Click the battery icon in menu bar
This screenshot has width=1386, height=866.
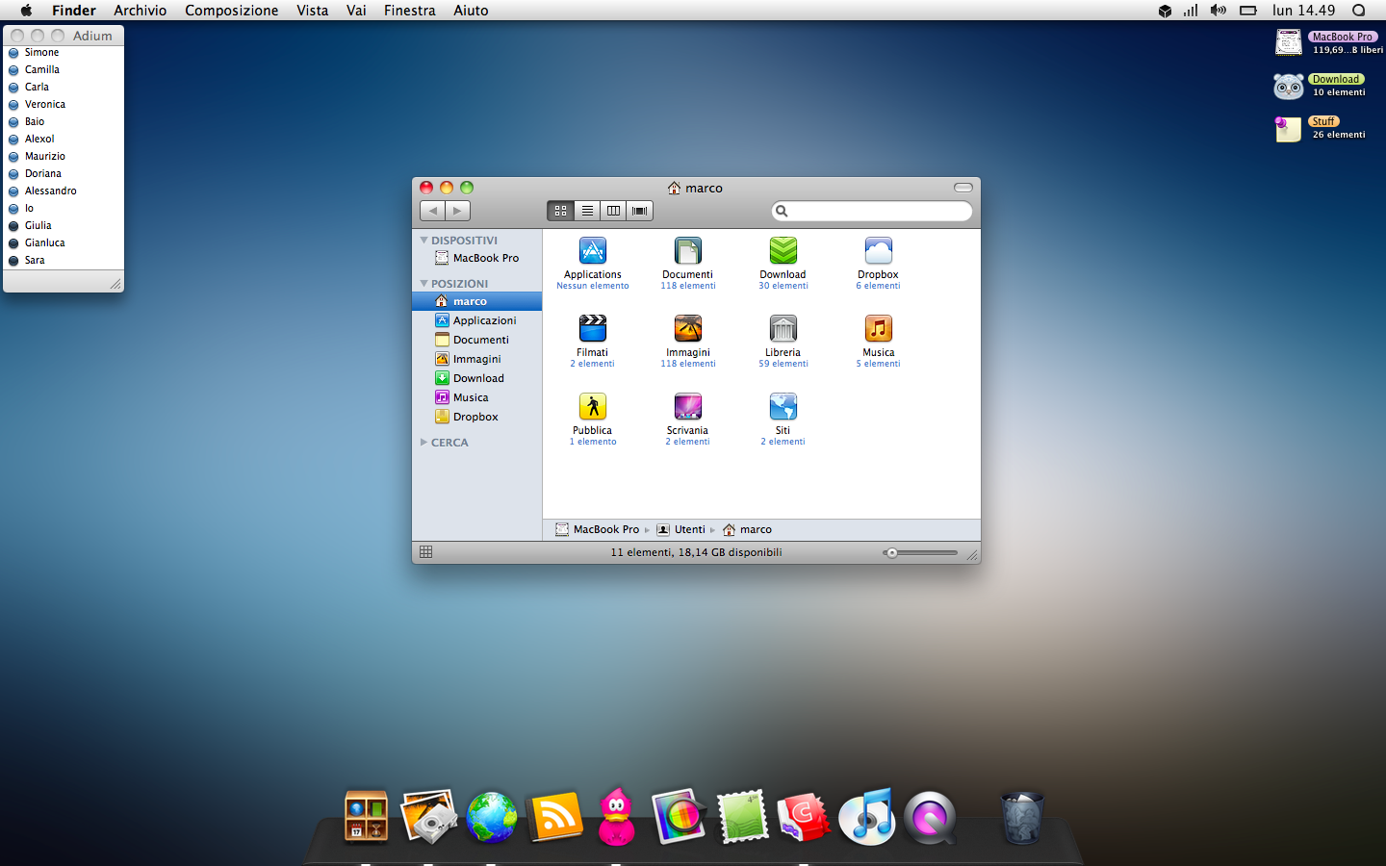pos(1248,11)
